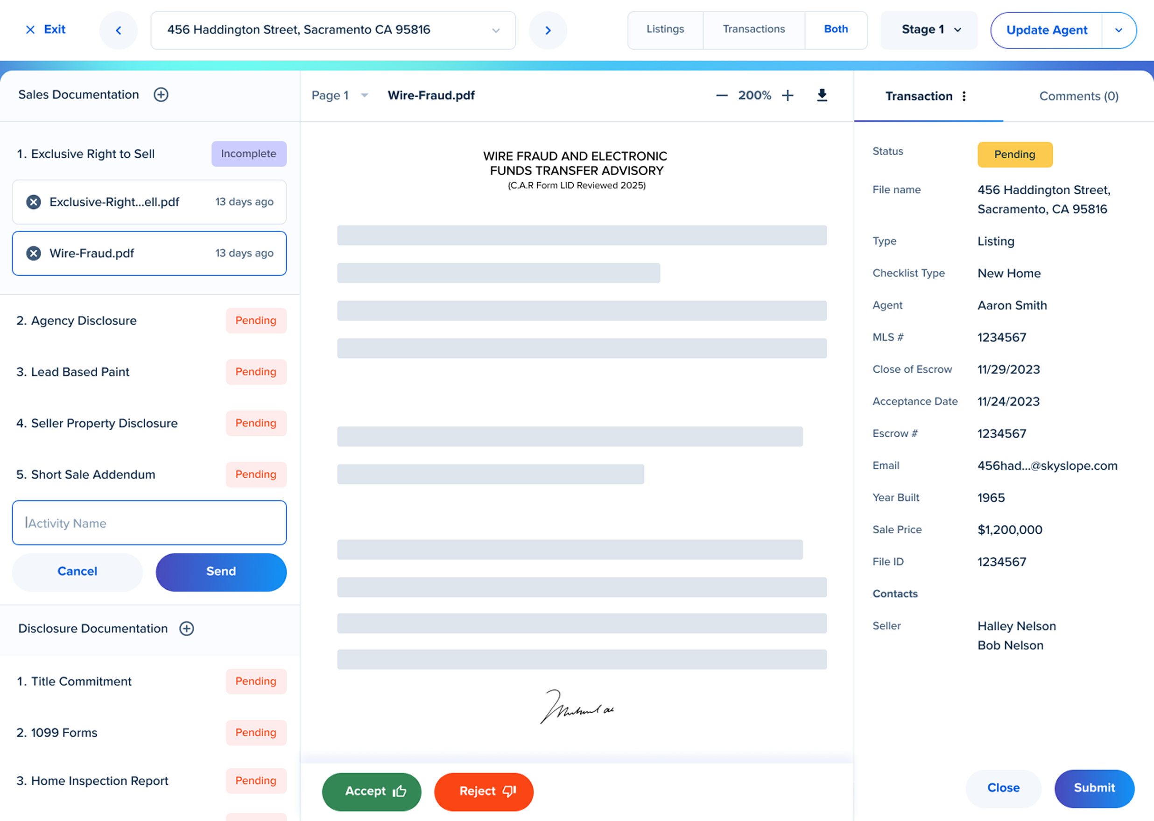Select the Transactions filter option

(x=753, y=29)
